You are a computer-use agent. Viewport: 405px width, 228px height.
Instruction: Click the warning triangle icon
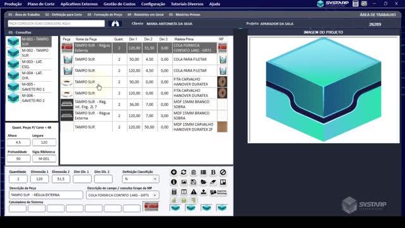click(194, 192)
